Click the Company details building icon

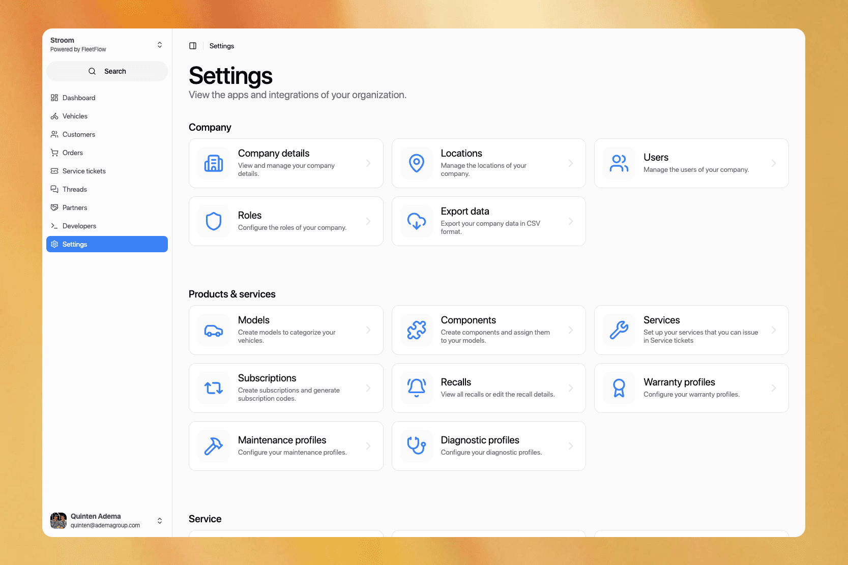point(214,163)
